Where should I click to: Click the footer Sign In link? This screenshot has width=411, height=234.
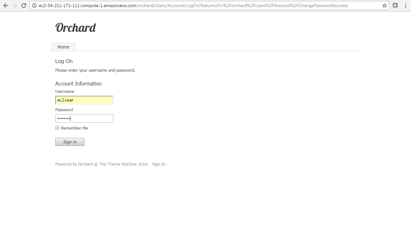pyautogui.click(x=158, y=164)
